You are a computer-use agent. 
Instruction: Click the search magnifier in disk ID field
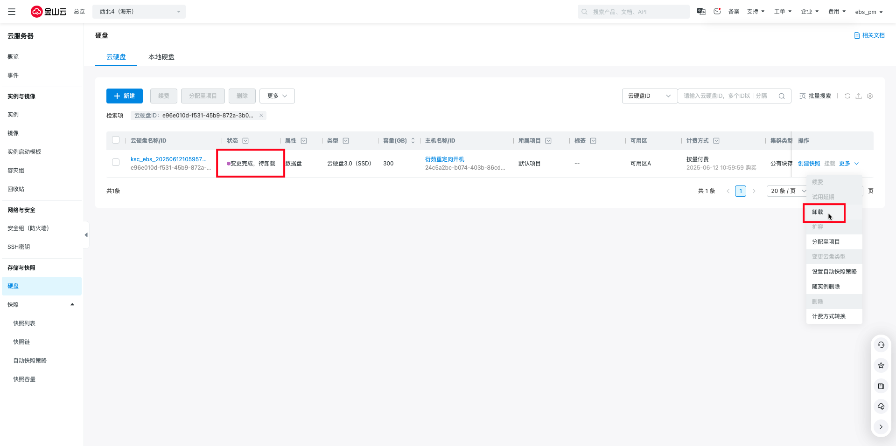782,96
